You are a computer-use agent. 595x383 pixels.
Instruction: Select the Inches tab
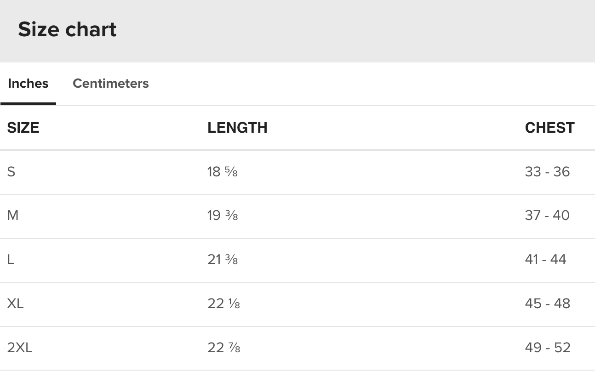28,84
